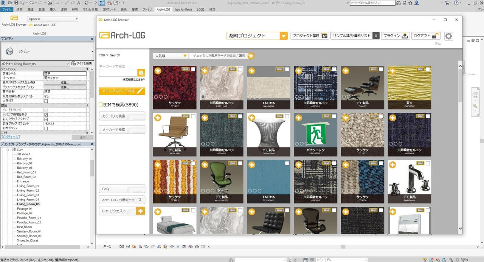Click the magnifier search icon
The width and height of the screenshot is (484, 262).
(141, 73)
